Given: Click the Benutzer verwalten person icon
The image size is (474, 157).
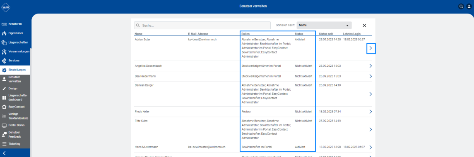Looking at the screenshot, I should [4, 79].
